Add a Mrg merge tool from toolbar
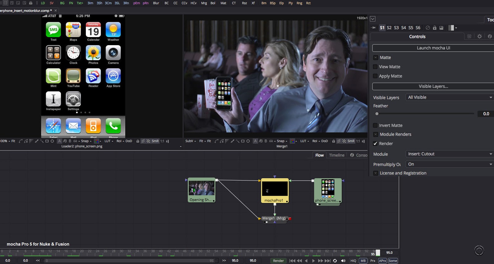The image size is (494, 264). click(204, 3)
